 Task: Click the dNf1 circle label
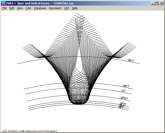coord(124,98)
